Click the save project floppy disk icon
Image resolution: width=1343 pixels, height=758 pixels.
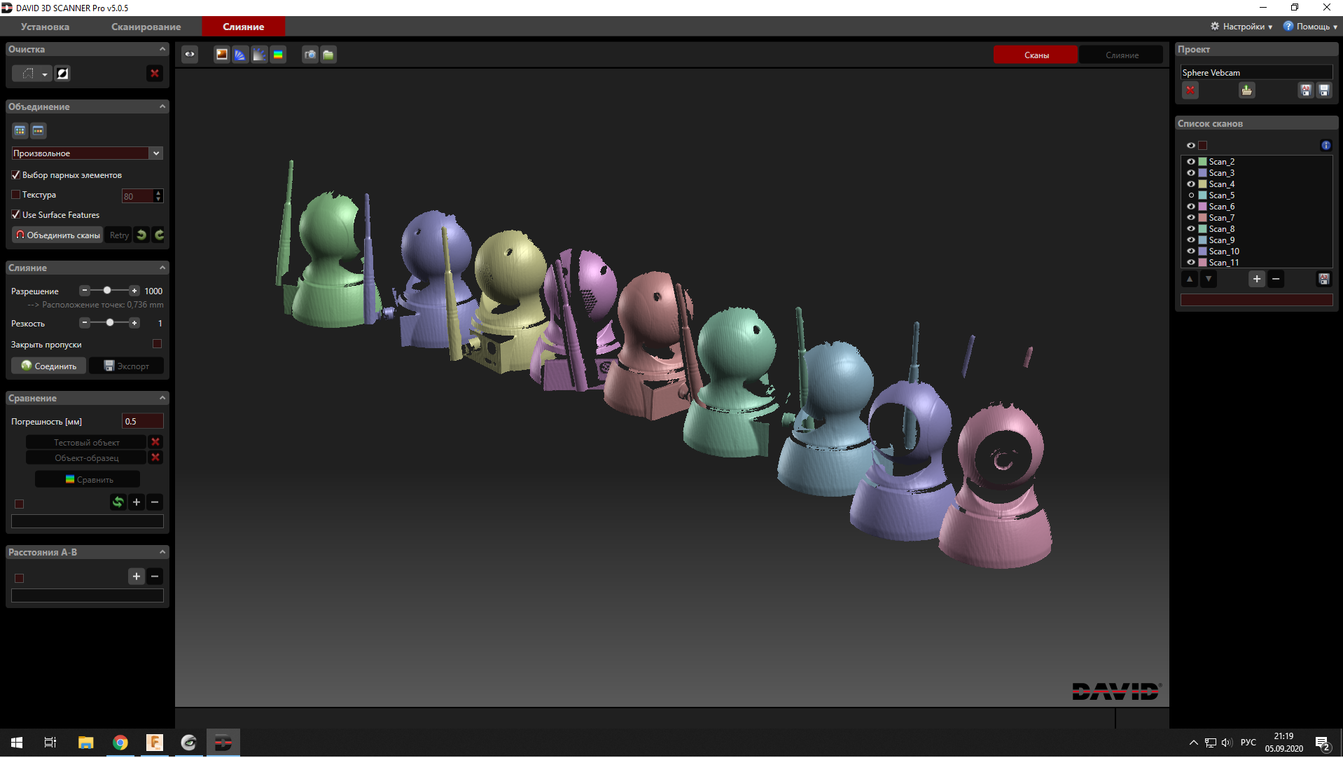[1323, 90]
